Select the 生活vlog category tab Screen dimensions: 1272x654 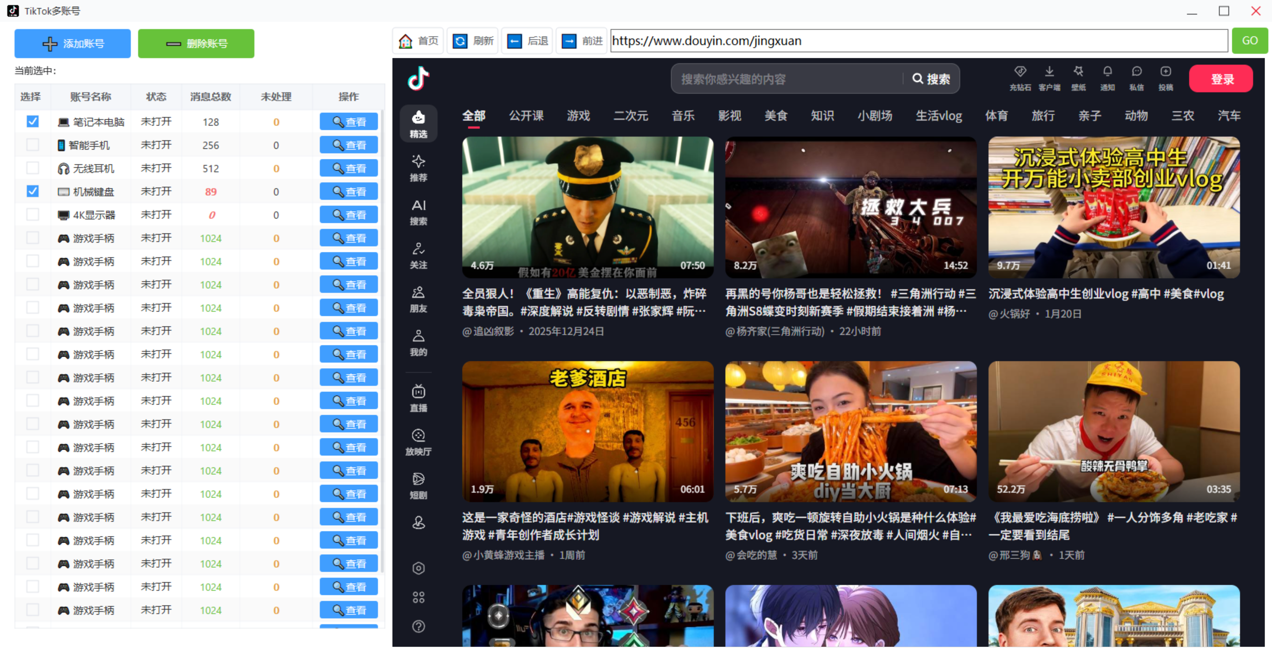click(939, 116)
